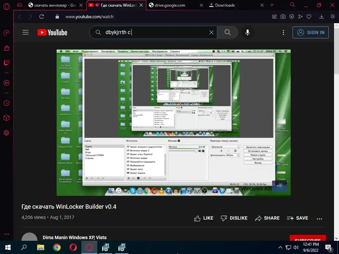Open the Opera GX menu logo

[7, 7]
